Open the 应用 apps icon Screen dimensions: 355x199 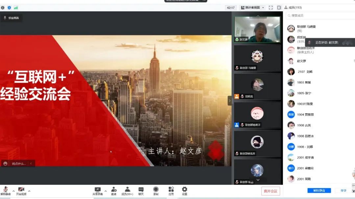(x=171, y=191)
